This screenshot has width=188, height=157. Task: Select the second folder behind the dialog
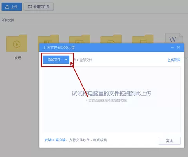click(x=48, y=39)
